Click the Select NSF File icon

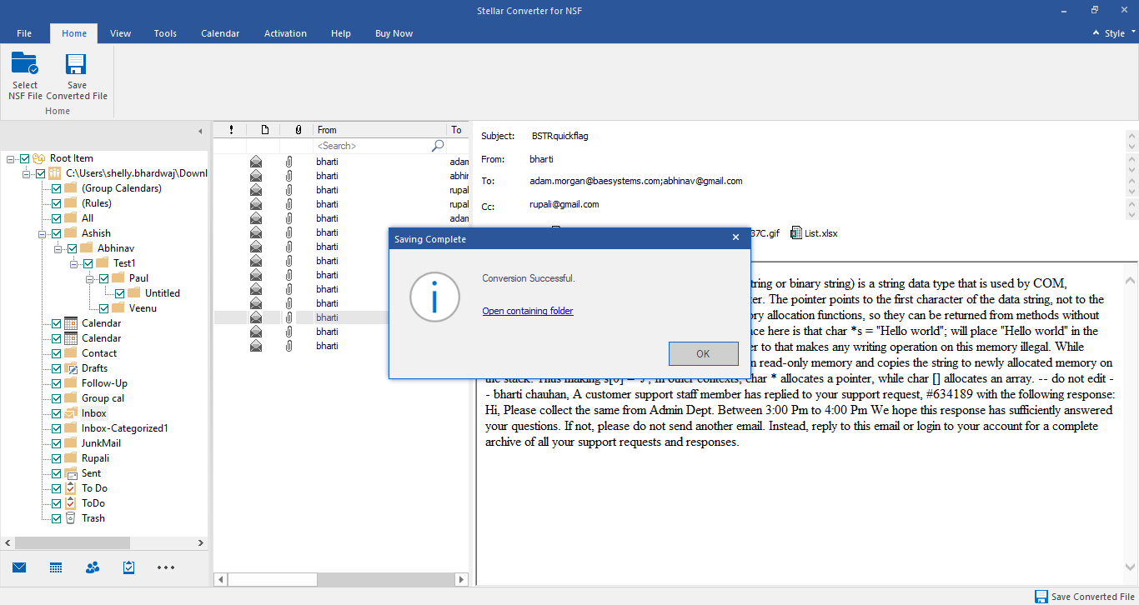click(x=25, y=64)
